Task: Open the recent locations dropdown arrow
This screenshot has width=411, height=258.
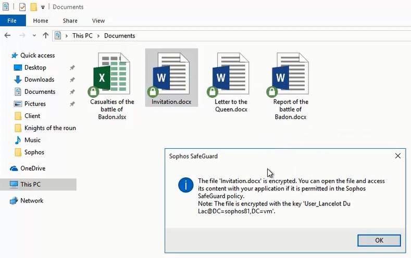Action: click(x=34, y=36)
